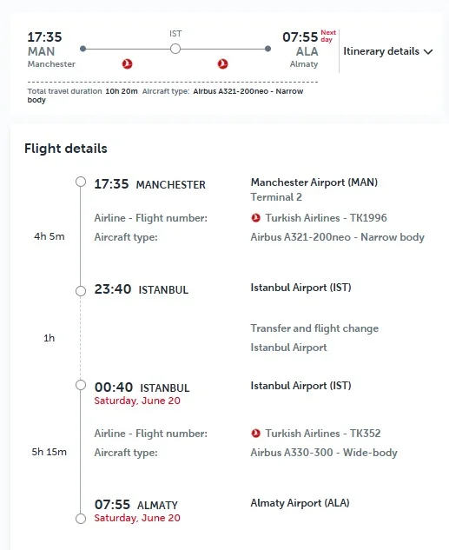Expand the Itinerary details chevron
The height and width of the screenshot is (550, 449).
[x=428, y=52]
